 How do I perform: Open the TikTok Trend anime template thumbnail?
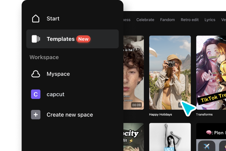click(x=211, y=73)
